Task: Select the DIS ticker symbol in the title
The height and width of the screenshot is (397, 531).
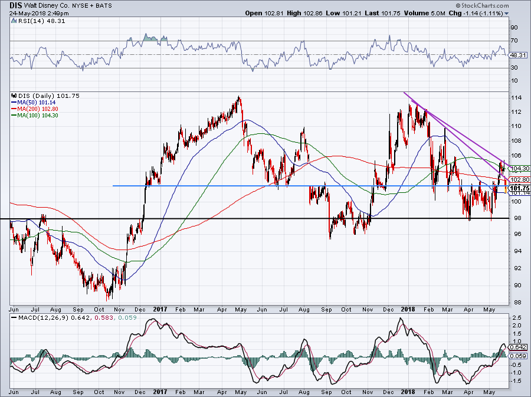Action: (x=15, y=5)
